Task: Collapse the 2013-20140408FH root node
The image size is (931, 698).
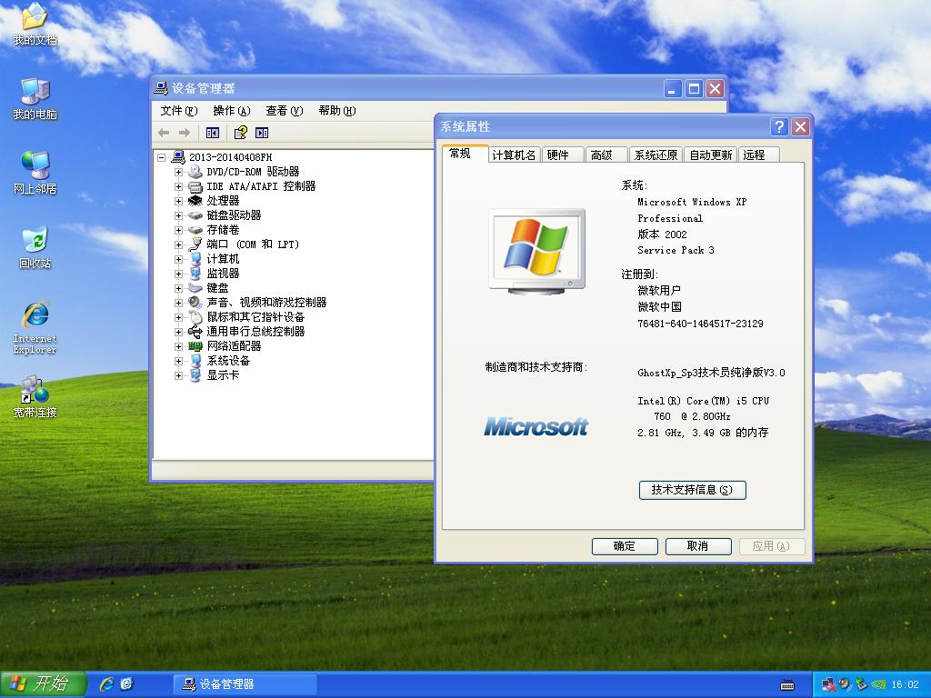Action: pos(161,157)
